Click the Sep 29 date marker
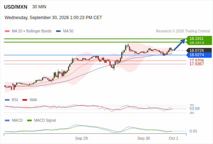The image size is (213, 144). click(81, 138)
